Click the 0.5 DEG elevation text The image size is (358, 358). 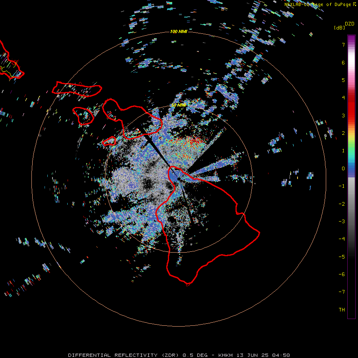[x=195, y=355]
